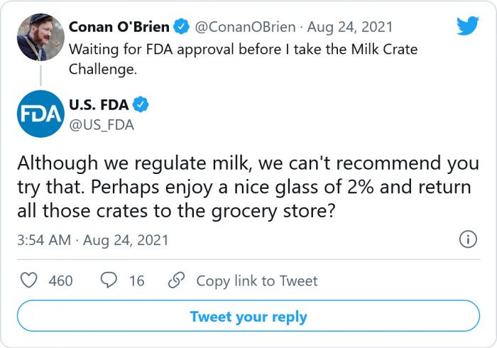The height and width of the screenshot is (348, 497).
Task: Click the U.S. FDA display name
Action: [99, 105]
